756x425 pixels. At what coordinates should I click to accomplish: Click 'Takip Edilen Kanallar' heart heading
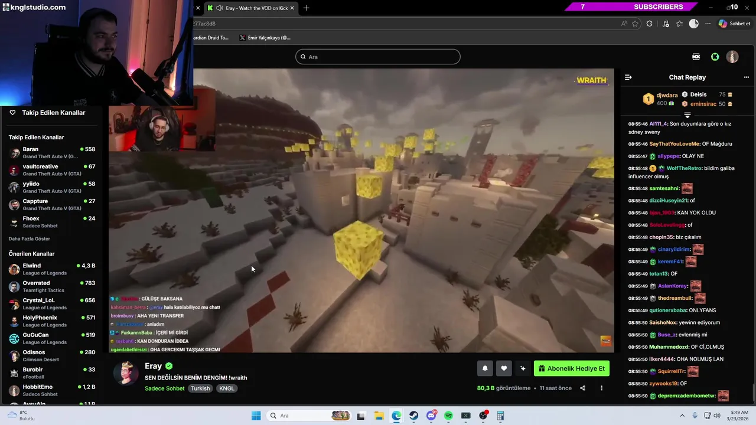(47, 113)
